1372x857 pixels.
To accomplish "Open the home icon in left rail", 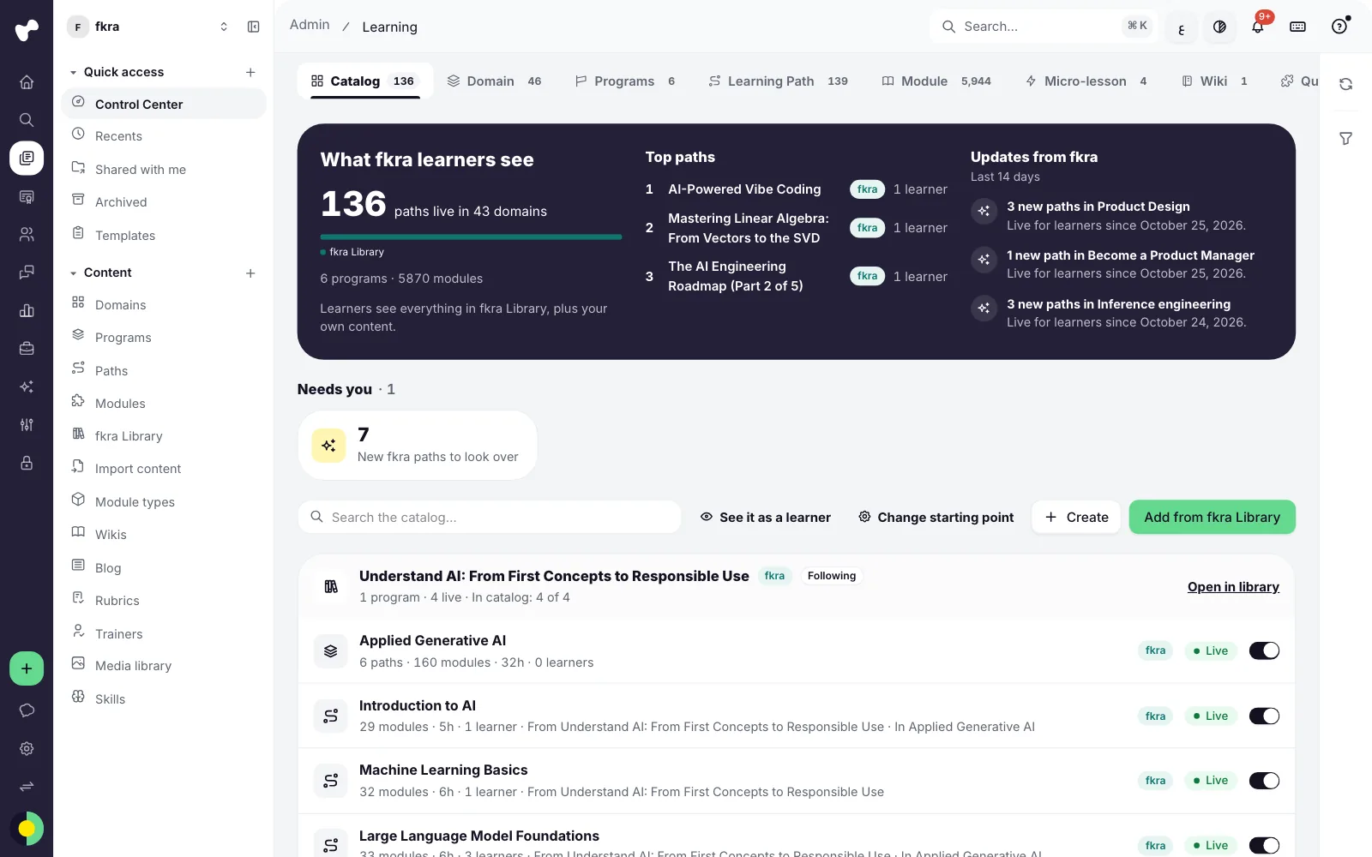I will tap(27, 82).
